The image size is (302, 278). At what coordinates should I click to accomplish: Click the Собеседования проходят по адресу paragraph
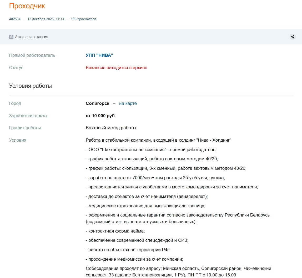pyautogui.click(x=178, y=272)
